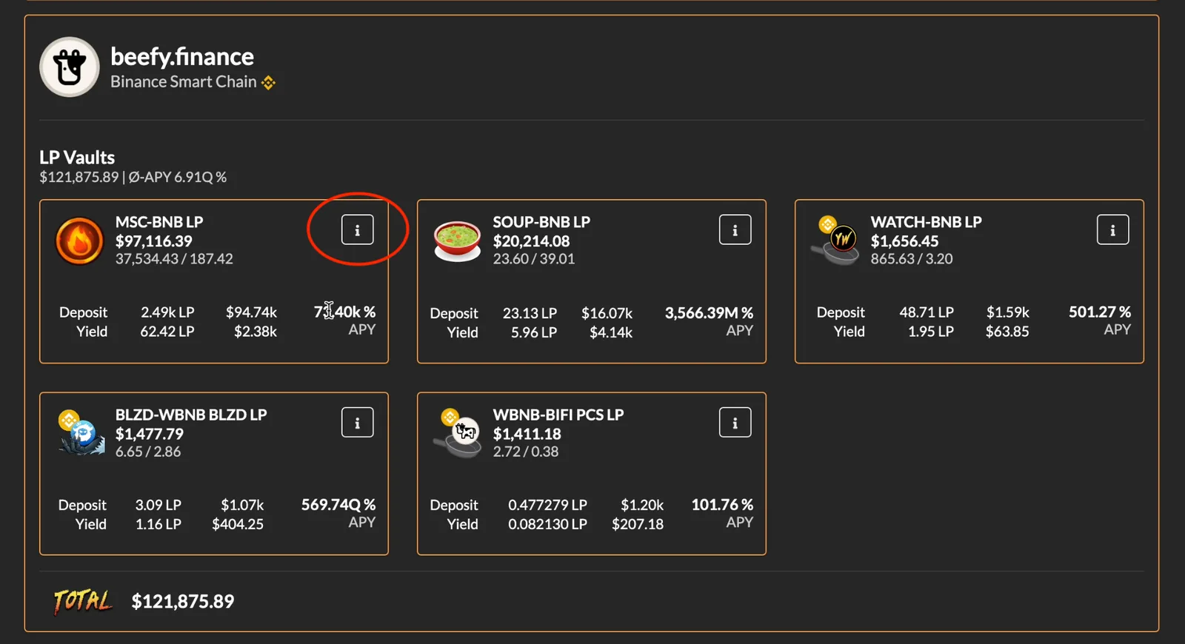Click the 23.60 / 39.01 token amounts
This screenshot has height=644, width=1185.
[534, 258]
